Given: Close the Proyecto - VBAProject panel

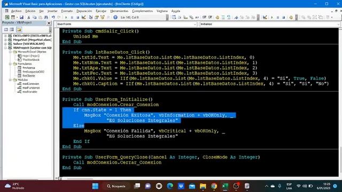Looking at the screenshot, I should tap(49, 23).
